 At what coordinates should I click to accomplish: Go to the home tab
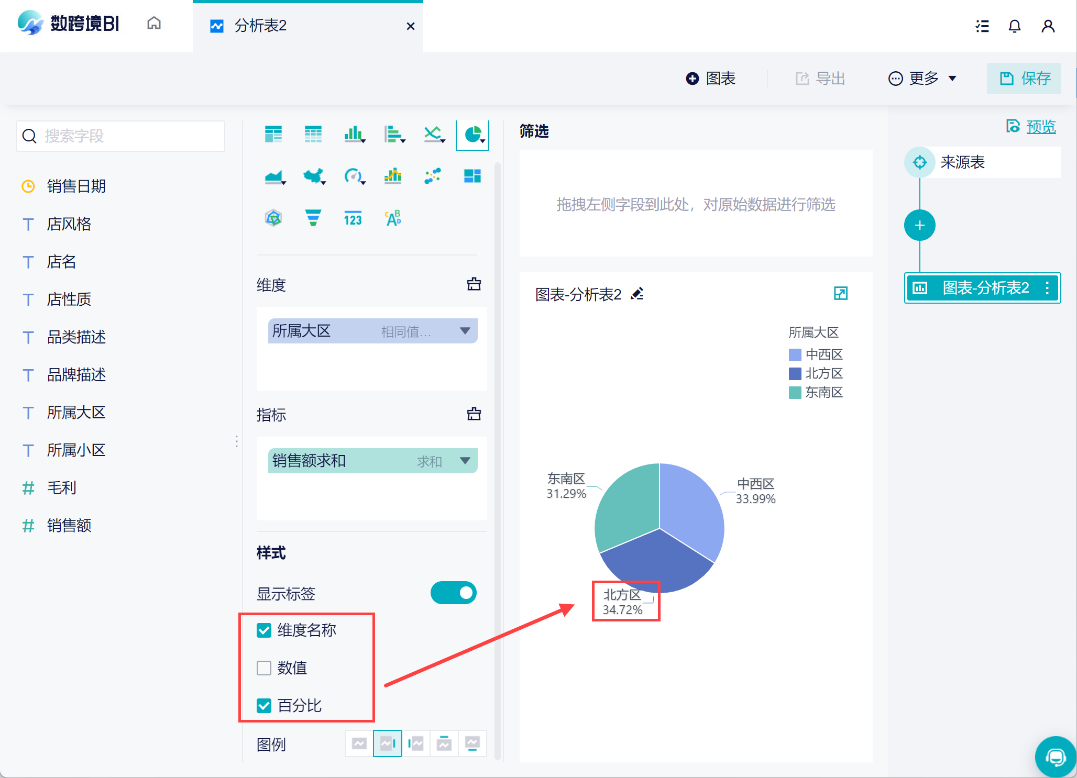(154, 24)
